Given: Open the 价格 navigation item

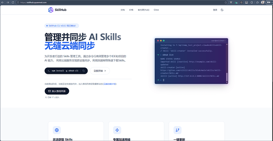Looking at the screenshot, I should (x=131, y=10).
